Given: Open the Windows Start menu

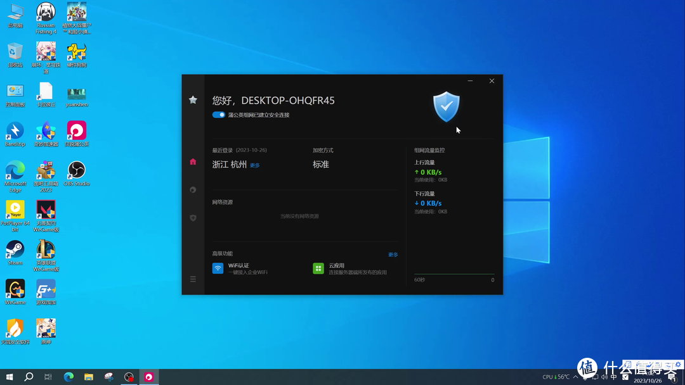Looking at the screenshot, I should pyautogui.click(x=10, y=377).
